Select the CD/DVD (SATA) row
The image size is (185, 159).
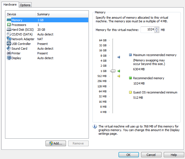click(x=47, y=34)
